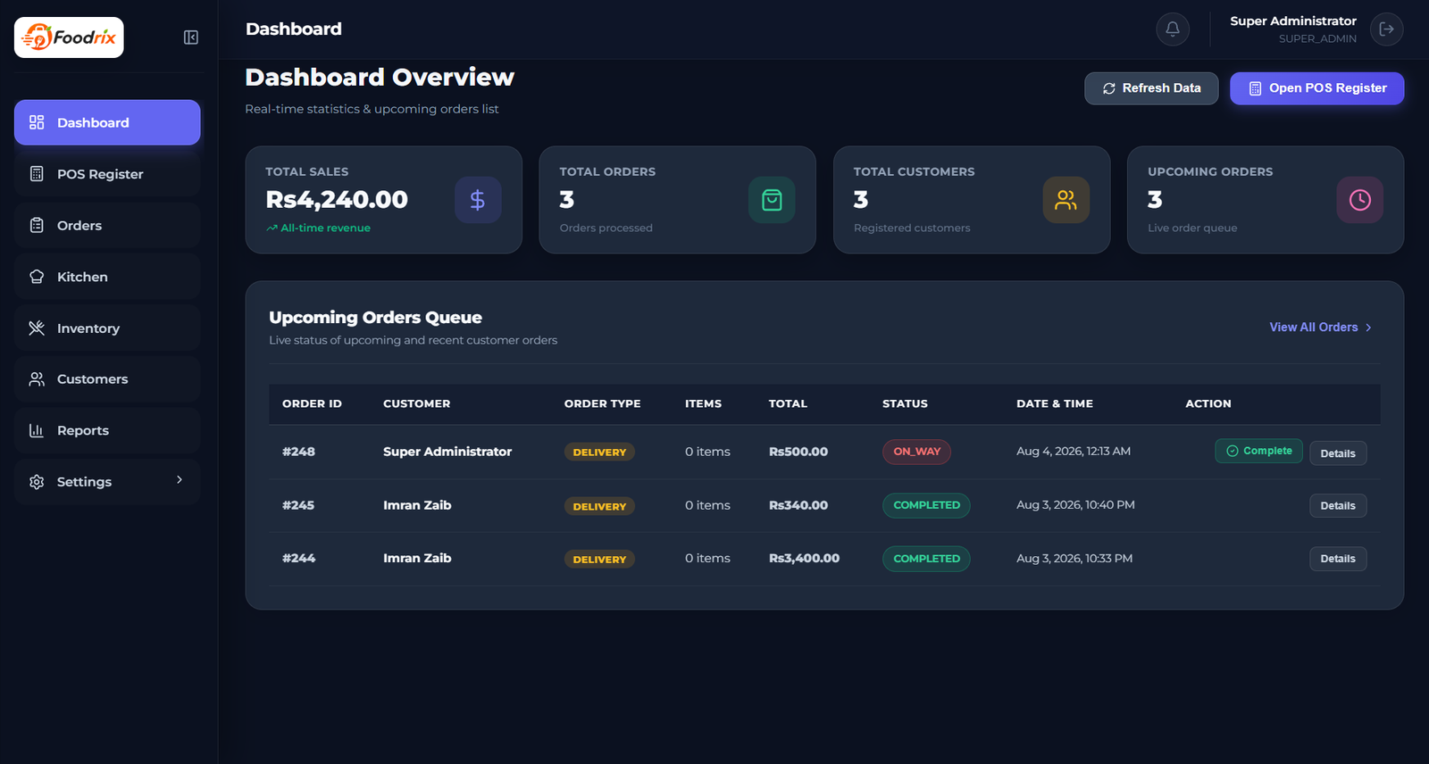
Task: Click the Aug 3, 2026, 10:33 PM date
Action: (x=1074, y=559)
